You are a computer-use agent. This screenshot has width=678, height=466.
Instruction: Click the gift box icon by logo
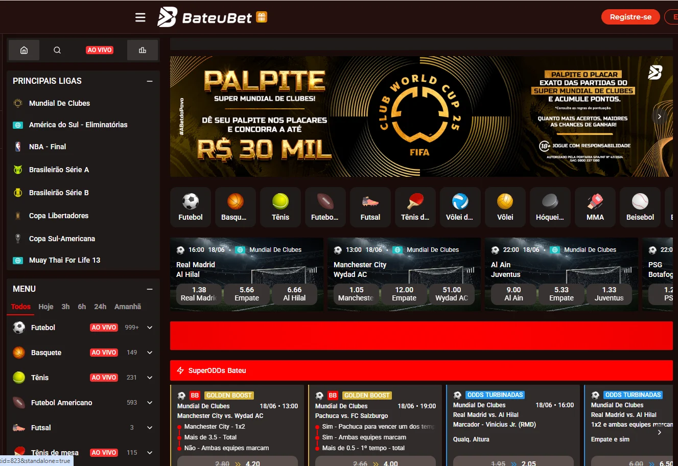(262, 17)
